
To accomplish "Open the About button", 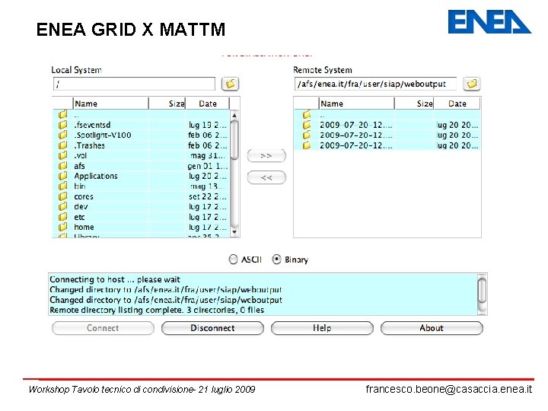I will (432, 328).
